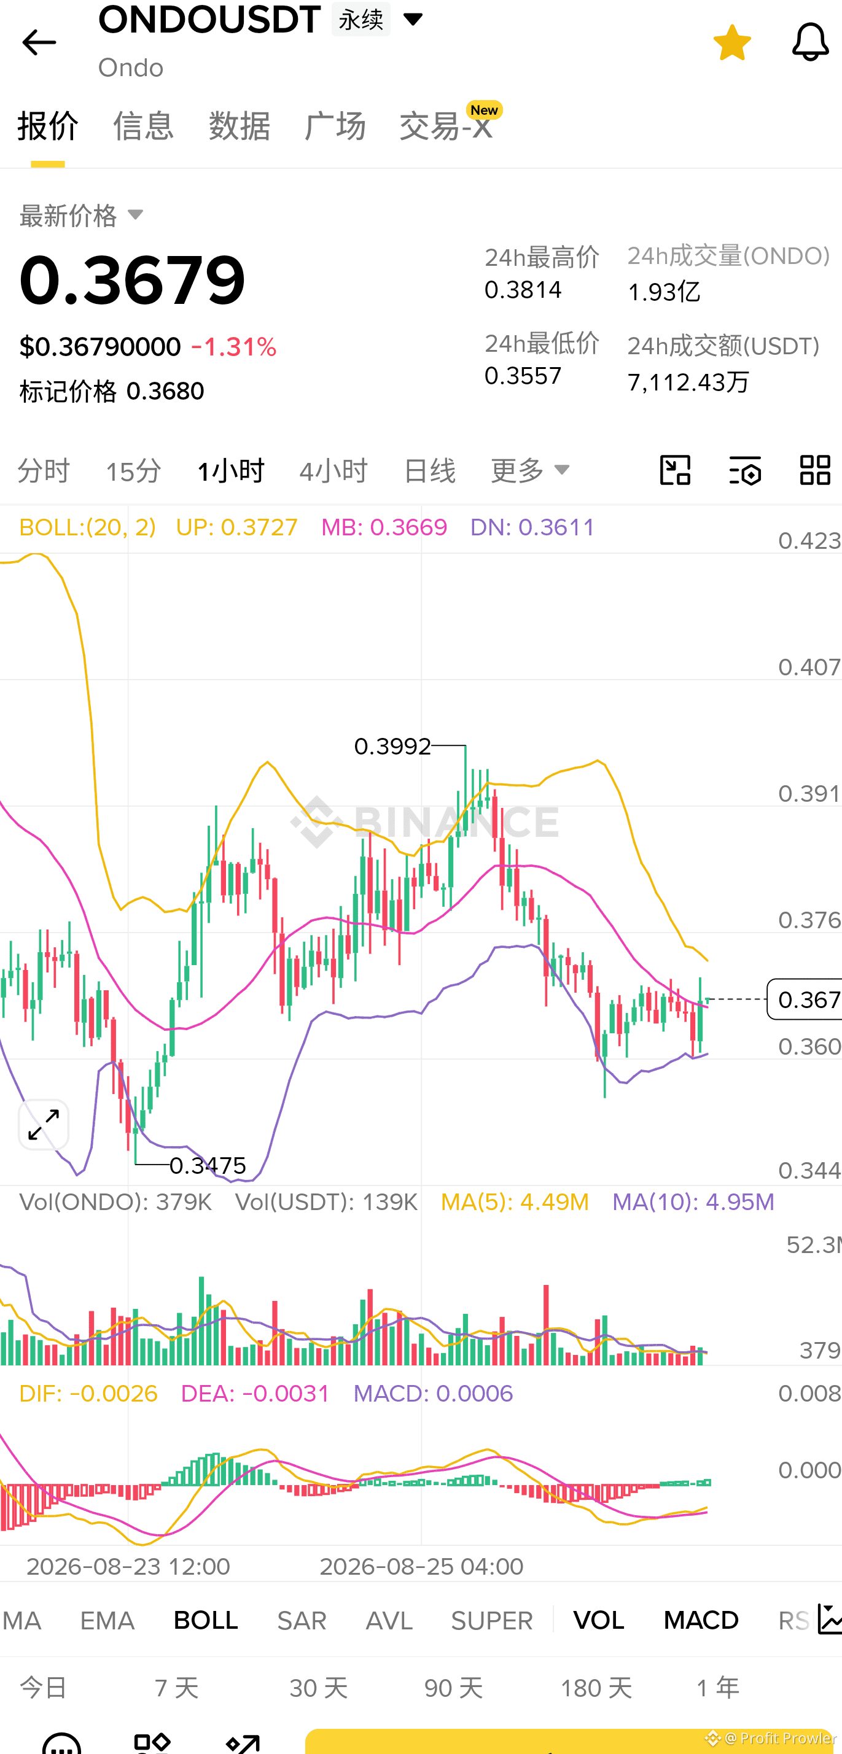Select the 分时 chart interval
Viewport: 842px width, 1754px height.
(44, 470)
